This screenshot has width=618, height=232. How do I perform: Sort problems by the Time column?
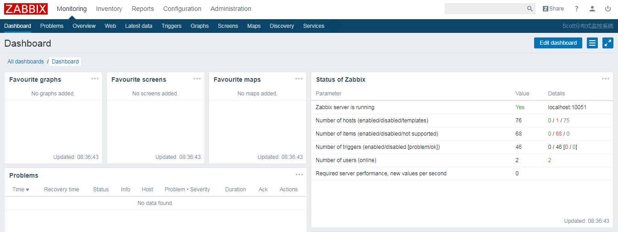(21, 190)
